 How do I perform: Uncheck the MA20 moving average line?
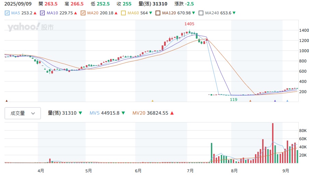(x=83, y=13)
